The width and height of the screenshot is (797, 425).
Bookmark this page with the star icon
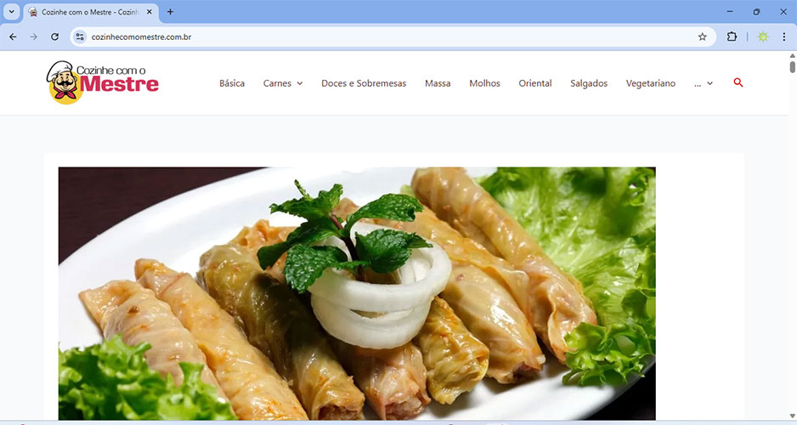[703, 37]
